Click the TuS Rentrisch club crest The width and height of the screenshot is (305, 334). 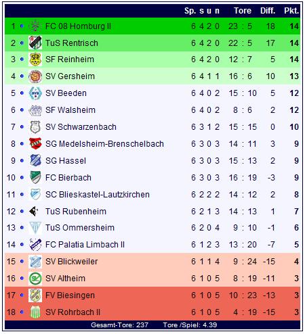35,43
